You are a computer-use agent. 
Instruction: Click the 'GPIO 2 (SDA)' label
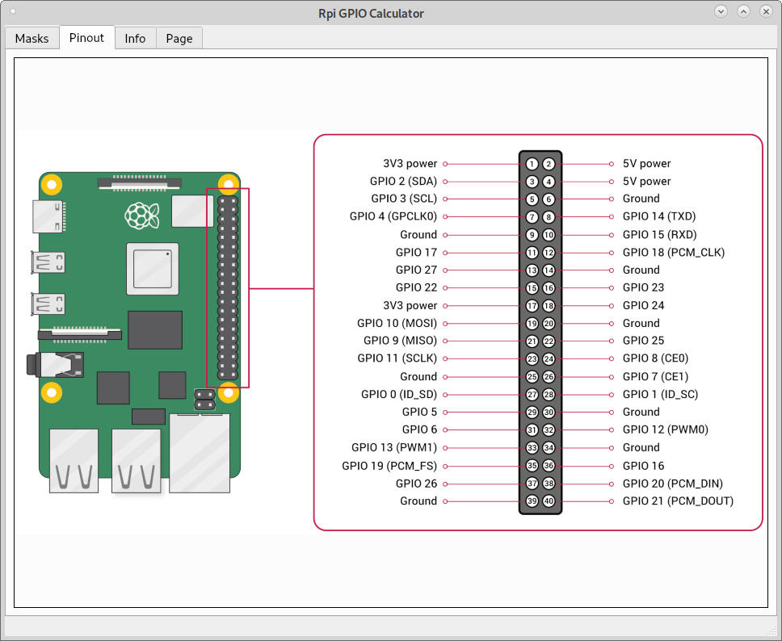[403, 182]
